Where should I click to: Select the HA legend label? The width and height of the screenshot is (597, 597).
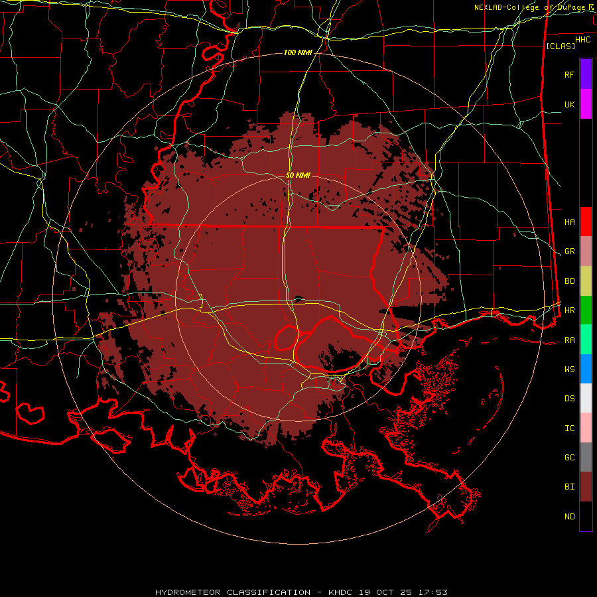(x=569, y=222)
